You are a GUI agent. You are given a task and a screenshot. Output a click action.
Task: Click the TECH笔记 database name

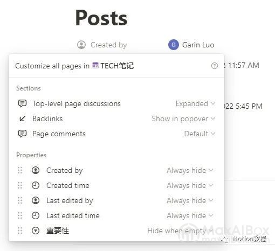coord(117,66)
